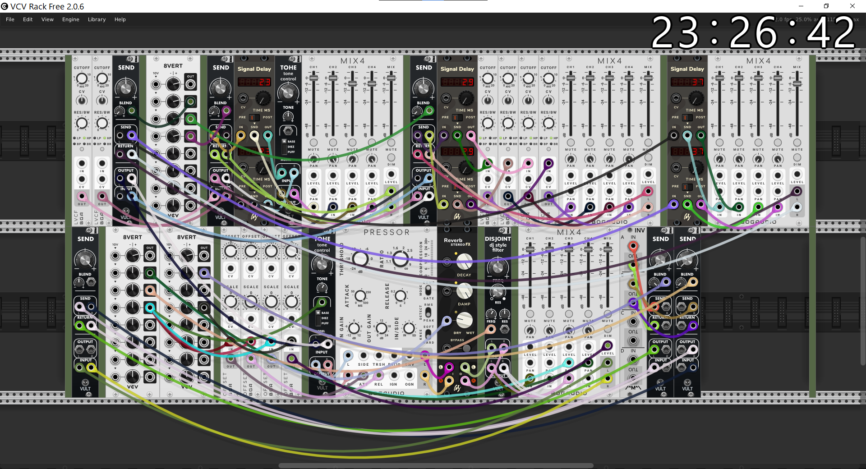Click the PRESSOR OGN input jack
Viewport: 866px width, 469px height.
tap(409, 375)
